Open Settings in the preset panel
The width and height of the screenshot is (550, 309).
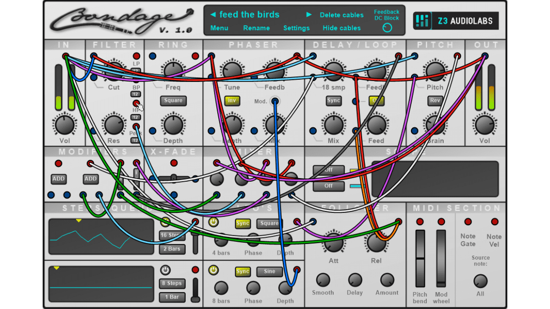297,28
